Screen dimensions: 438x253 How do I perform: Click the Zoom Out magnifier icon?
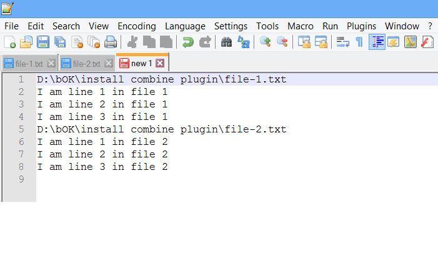click(x=282, y=42)
